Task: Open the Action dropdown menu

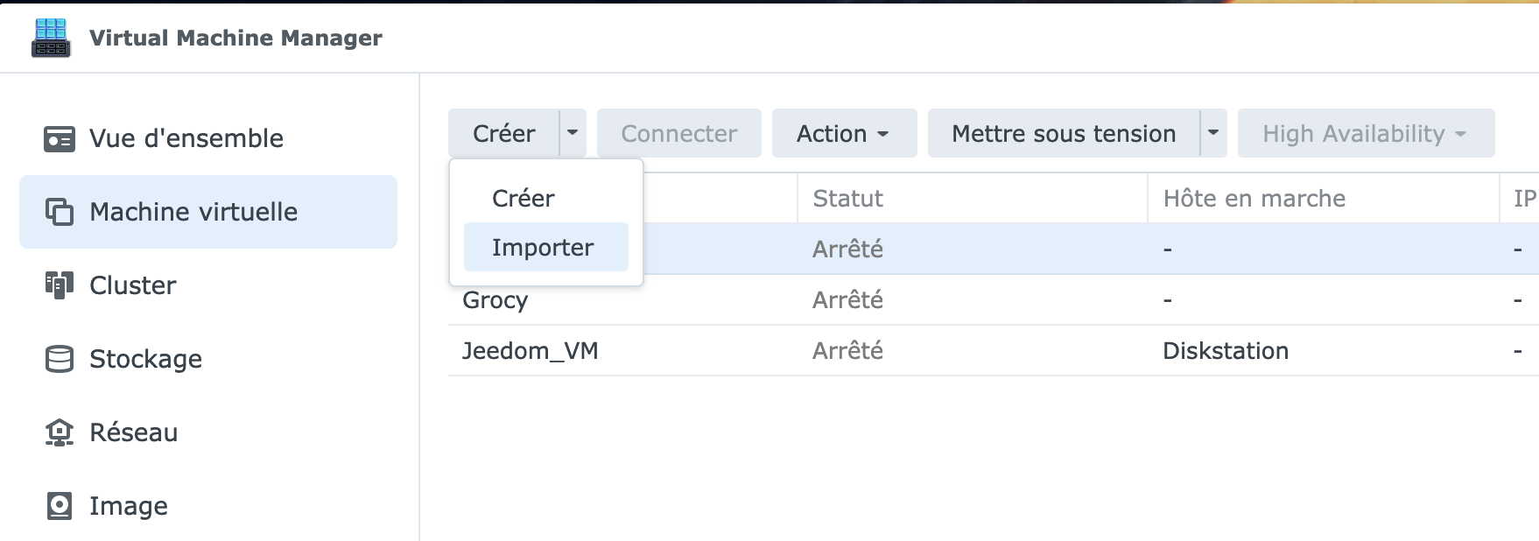Action: [x=844, y=133]
